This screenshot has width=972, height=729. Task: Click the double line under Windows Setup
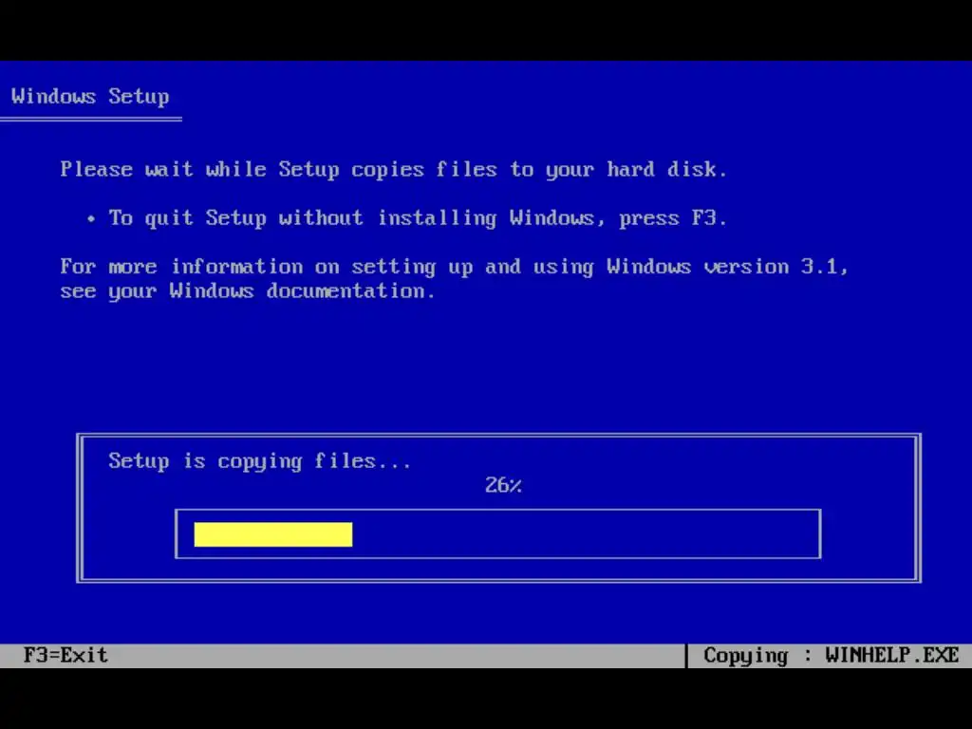90,119
